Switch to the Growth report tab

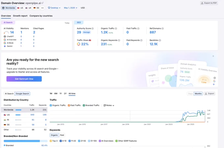(20, 16)
